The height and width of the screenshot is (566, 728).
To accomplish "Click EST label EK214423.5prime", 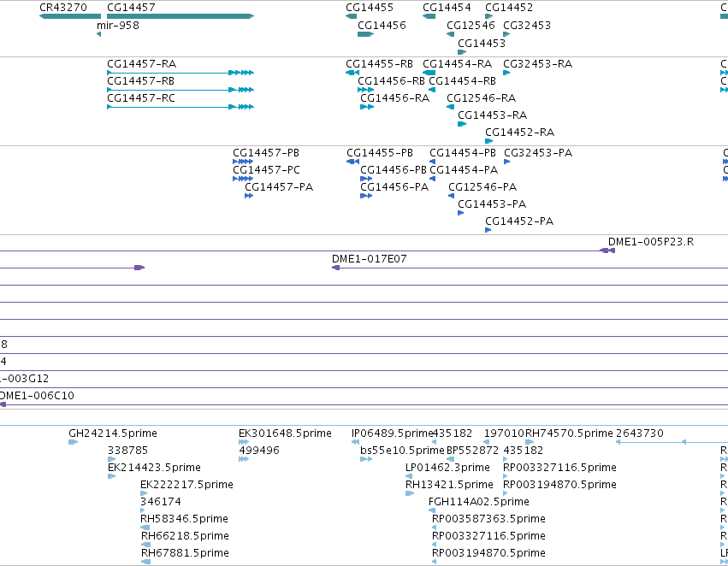I will click(x=154, y=469).
